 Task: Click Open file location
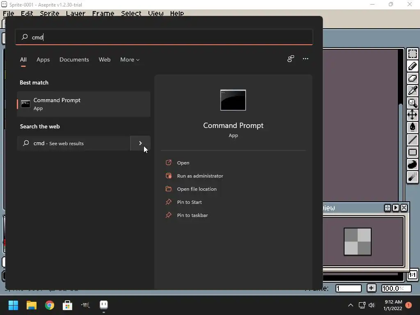(196, 189)
